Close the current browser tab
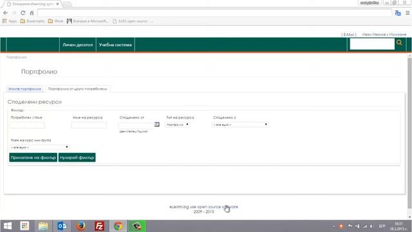Viewport: 412px width, 232px height. click(x=57, y=4)
